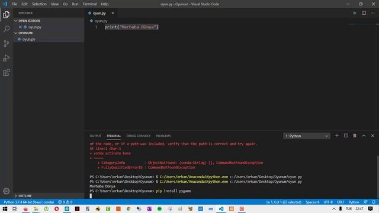Open the feedback icon in status bar
The image size is (379, 213).
pyautogui.click(x=365, y=202)
